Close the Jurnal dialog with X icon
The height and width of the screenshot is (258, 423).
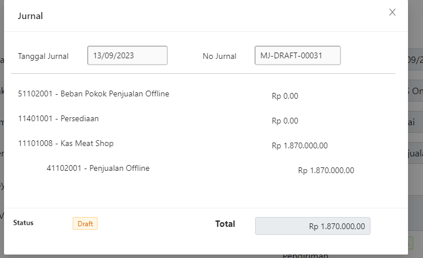(x=392, y=12)
